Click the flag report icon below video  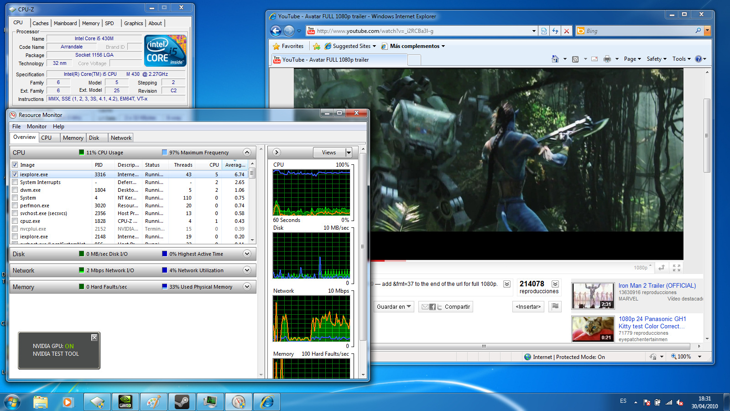coord(555,306)
